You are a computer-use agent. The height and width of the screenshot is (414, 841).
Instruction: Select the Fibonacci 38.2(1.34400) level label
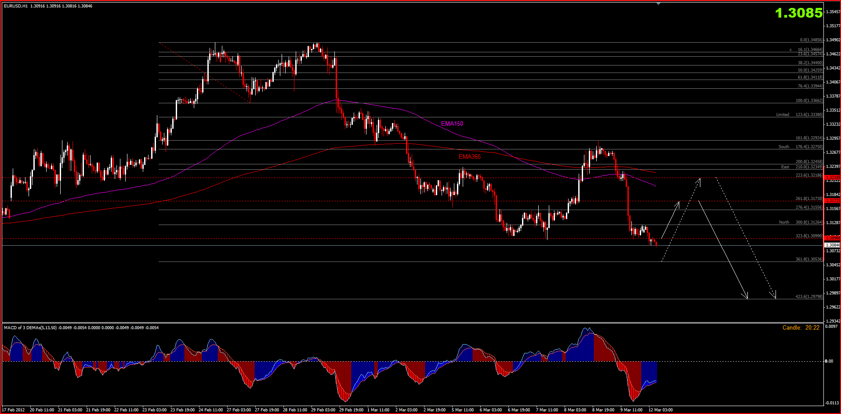(x=810, y=63)
